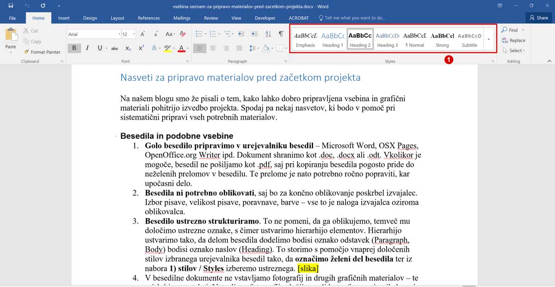Apply strikethrough formatting (abc icon)

coord(115,48)
